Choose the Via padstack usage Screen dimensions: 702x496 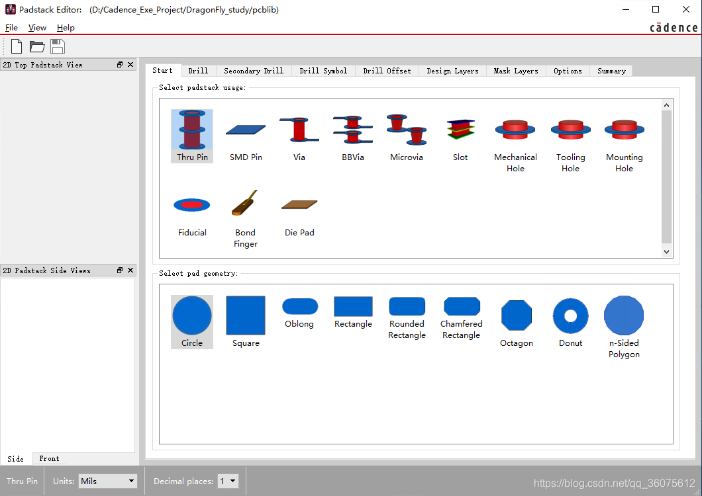[x=299, y=136]
